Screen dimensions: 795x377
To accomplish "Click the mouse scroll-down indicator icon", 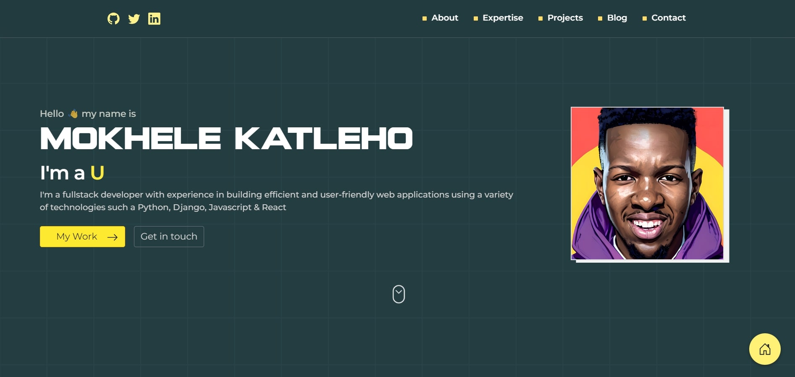I will click(399, 294).
